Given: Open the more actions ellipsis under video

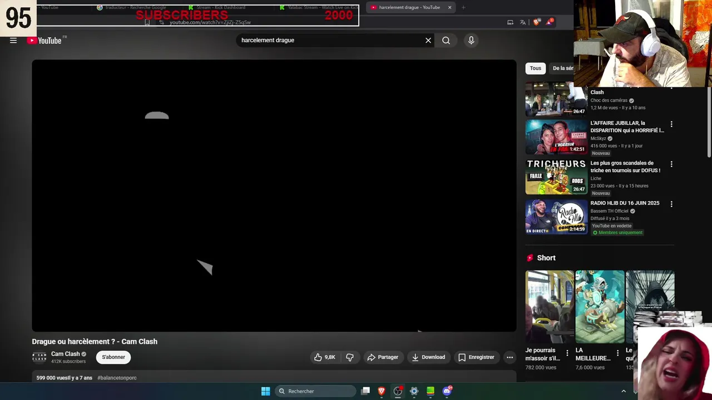Looking at the screenshot, I should click(510, 357).
